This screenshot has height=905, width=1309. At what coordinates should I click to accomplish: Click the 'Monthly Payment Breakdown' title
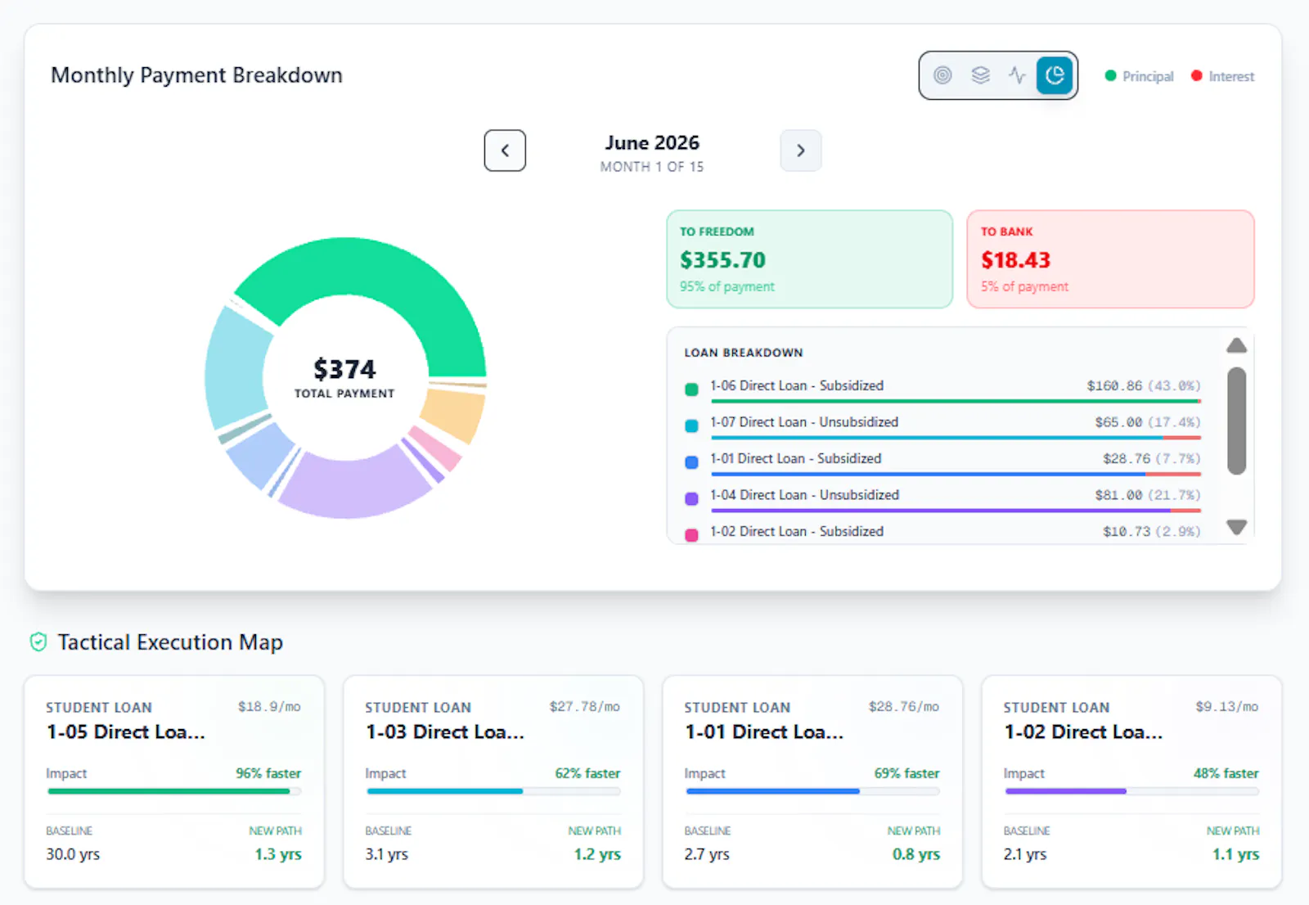coord(196,75)
